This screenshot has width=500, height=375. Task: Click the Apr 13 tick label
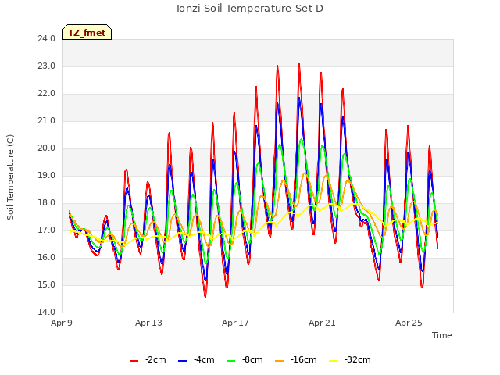click(148, 323)
